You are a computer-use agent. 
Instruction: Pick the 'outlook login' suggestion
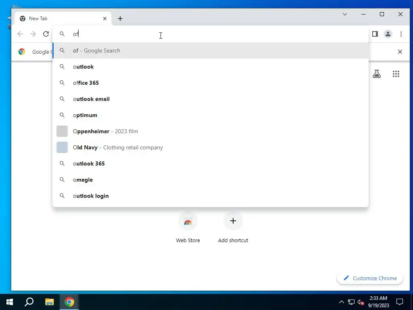point(211,196)
